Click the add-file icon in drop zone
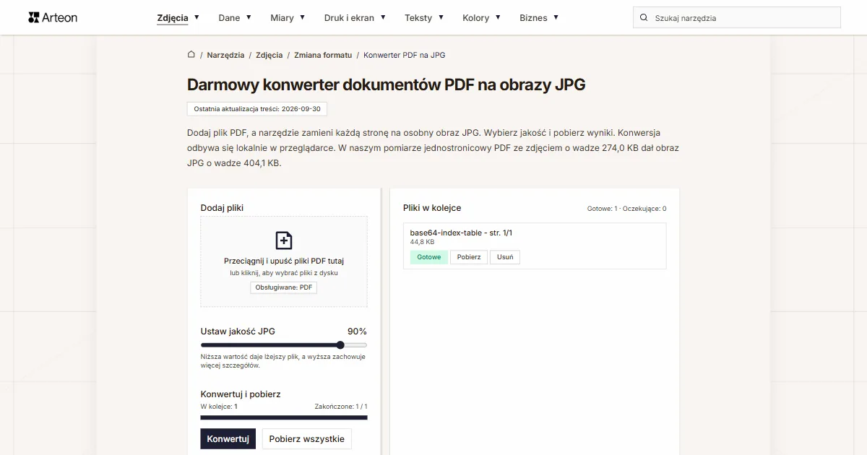The width and height of the screenshot is (867, 455). pos(284,240)
